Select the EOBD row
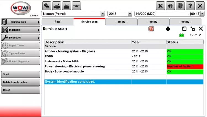 pos(124,56)
